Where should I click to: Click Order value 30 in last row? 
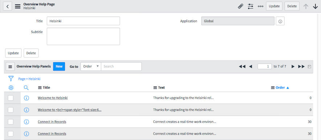coord(309,134)
